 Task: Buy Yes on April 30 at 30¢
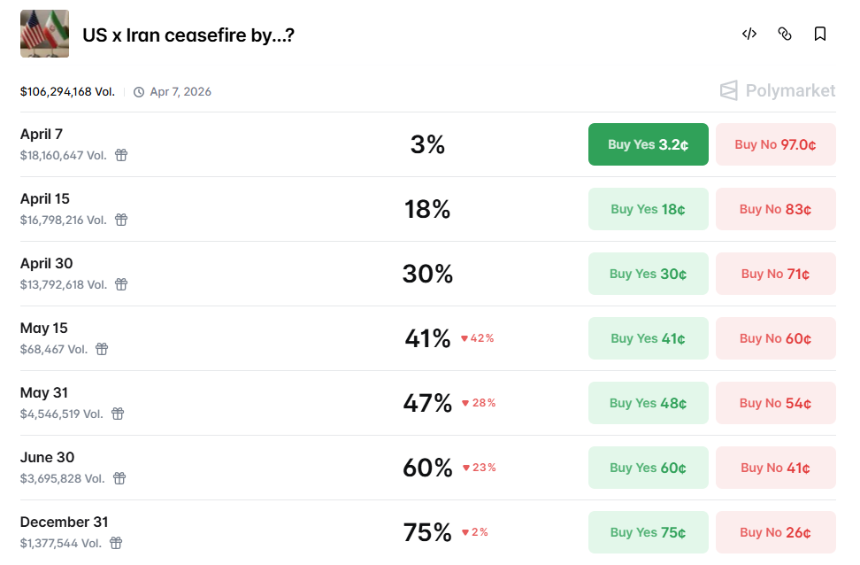pos(648,274)
